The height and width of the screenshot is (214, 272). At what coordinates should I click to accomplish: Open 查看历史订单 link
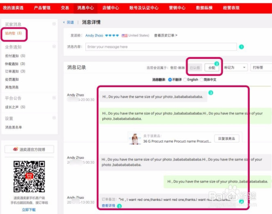pyautogui.click(x=165, y=35)
